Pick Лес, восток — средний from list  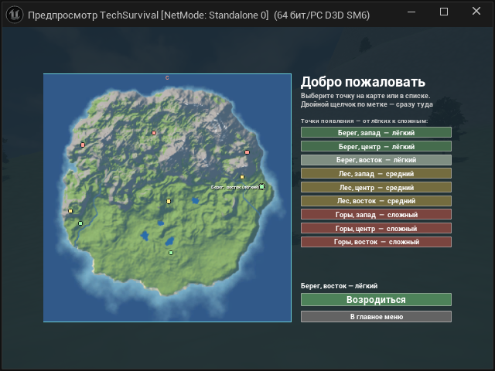pos(376,201)
